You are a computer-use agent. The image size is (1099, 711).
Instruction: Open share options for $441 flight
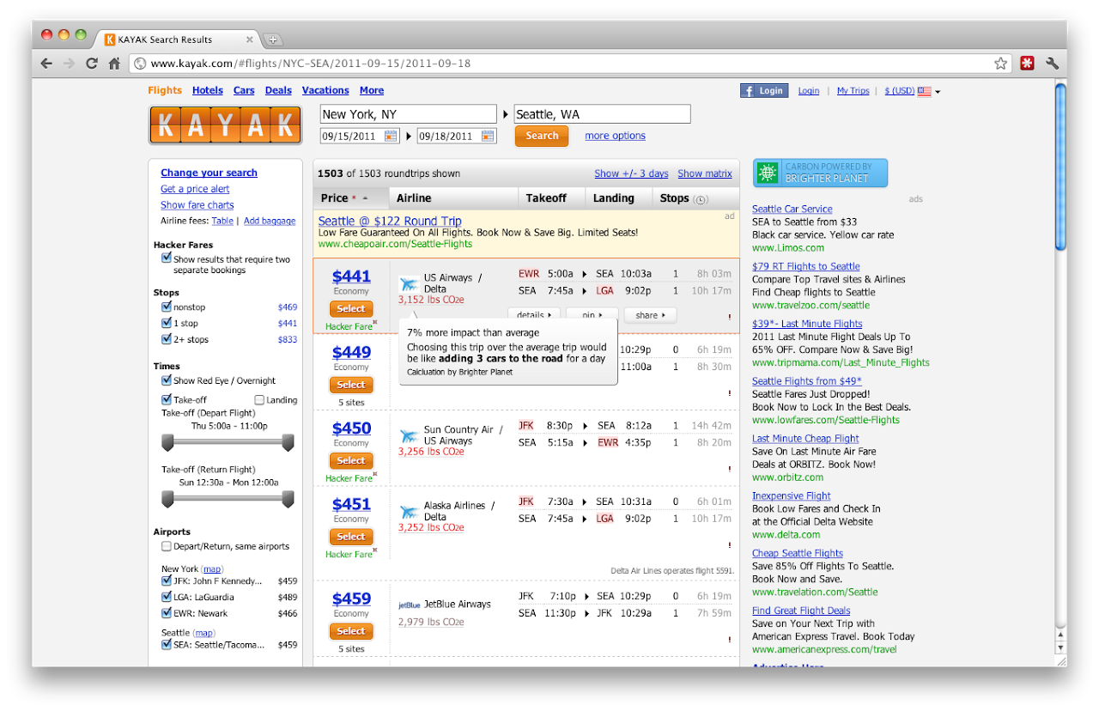650,315
